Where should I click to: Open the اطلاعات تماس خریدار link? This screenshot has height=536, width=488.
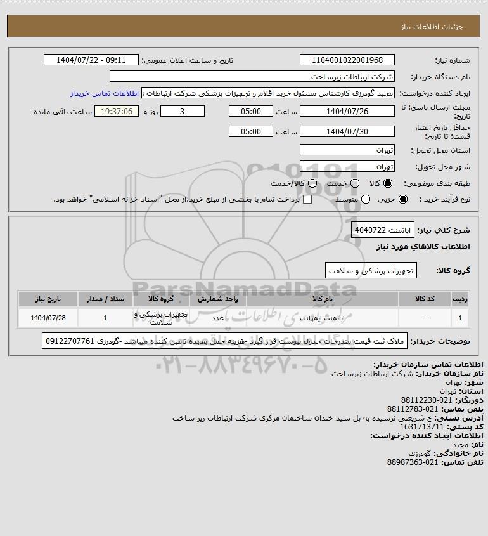pos(105,93)
